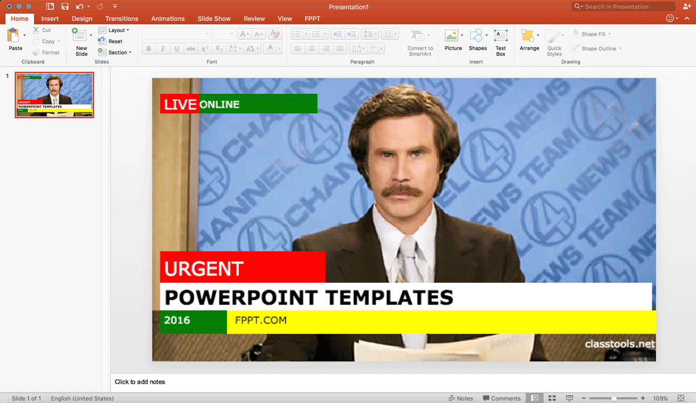Switch to the Transitions tab
The image size is (696, 403).
point(122,19)
